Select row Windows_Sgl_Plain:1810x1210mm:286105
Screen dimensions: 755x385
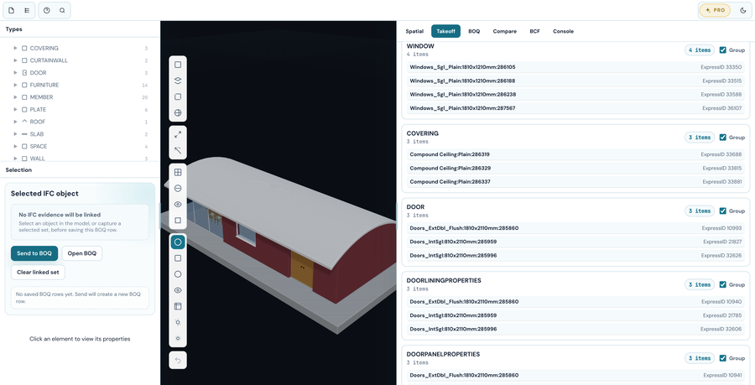tap(575, 67)
